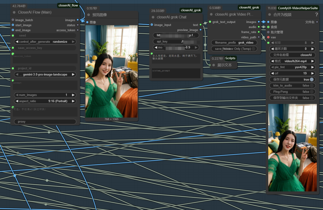Viewport: 323px width, 210px height.
Task: Open the gemini-3.0-pro-image-landscape model dropdown
Action: point(45,75)
